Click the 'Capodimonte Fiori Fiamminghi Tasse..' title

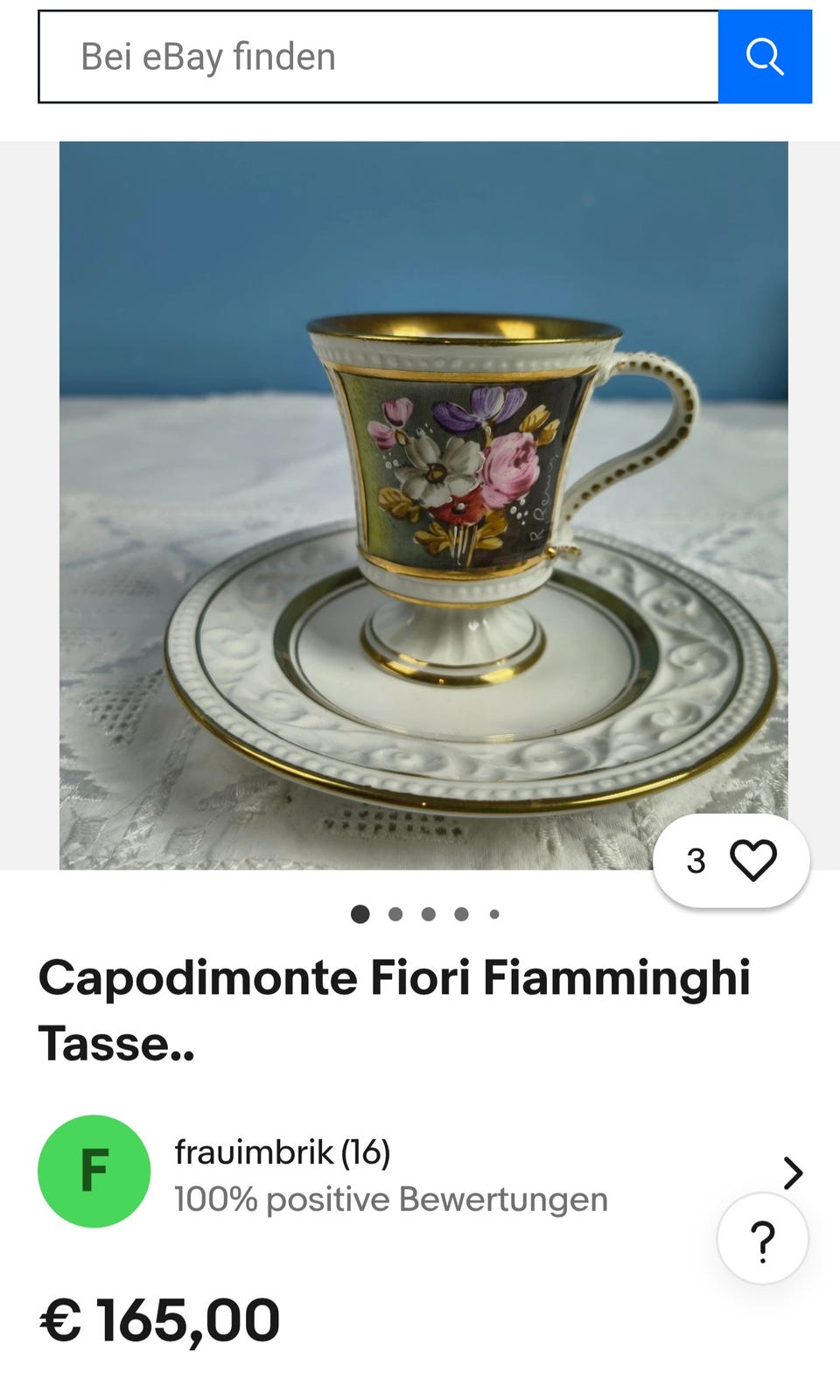(x=395, y=1011)
